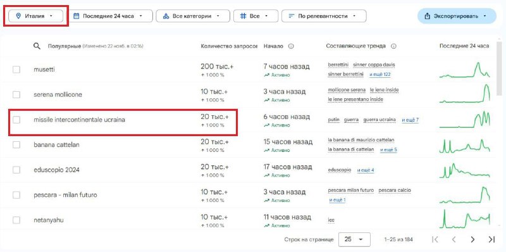The width and height of the screenshot is (506, 252).
Task: Click the pescara calcio query chip
Action: pos(395,191)
